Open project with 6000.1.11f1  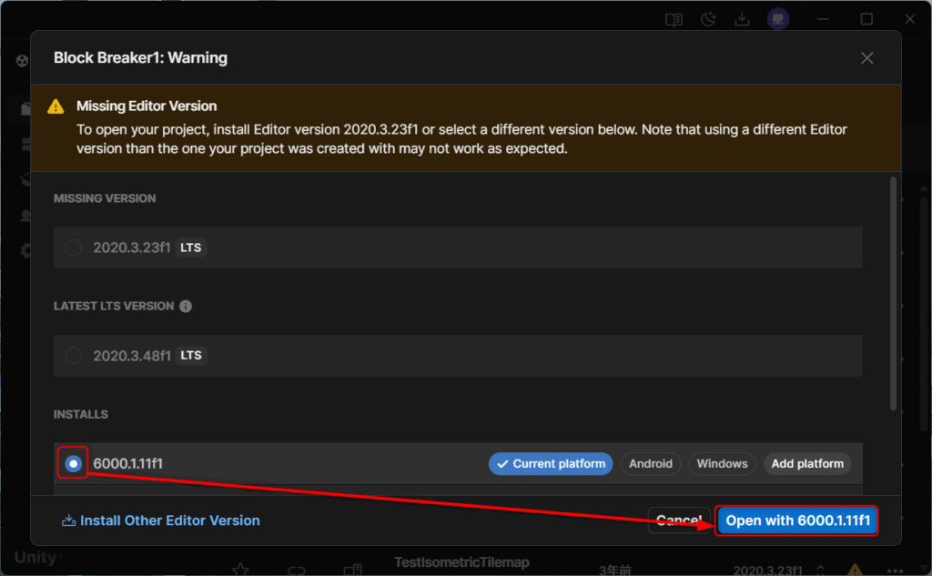pos(797,520)
